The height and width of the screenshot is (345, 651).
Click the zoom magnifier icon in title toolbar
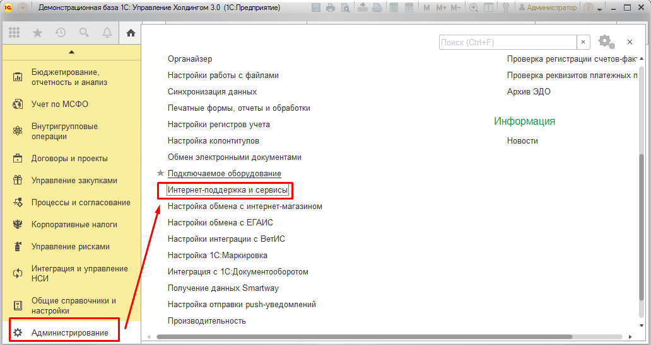(473, 8)
